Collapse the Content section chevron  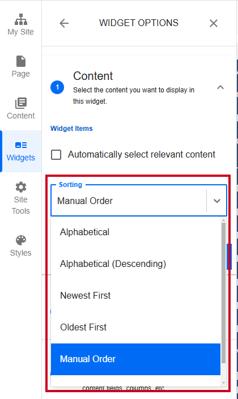pos(220,87)
